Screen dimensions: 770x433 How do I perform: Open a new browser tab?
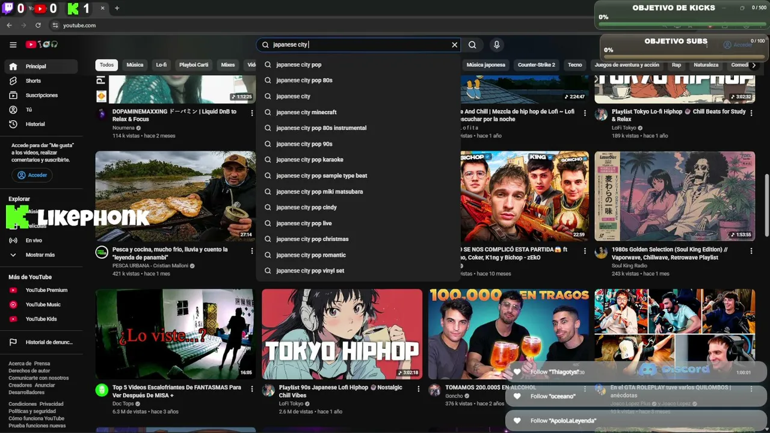(117, 8)
